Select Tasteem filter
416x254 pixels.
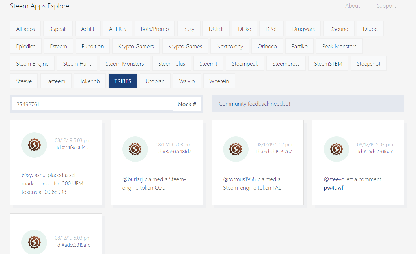point(56,81)
